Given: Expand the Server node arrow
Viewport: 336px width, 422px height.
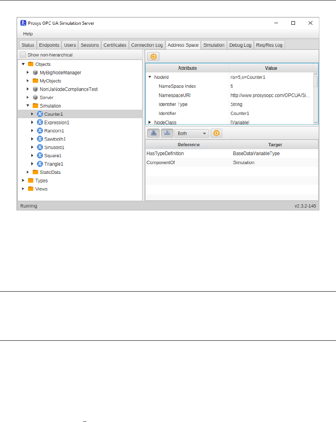Looking at the screenshot, I should coord(28,97).
